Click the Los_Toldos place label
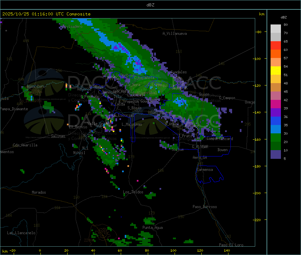301x255 pixels. click(133, 192)
